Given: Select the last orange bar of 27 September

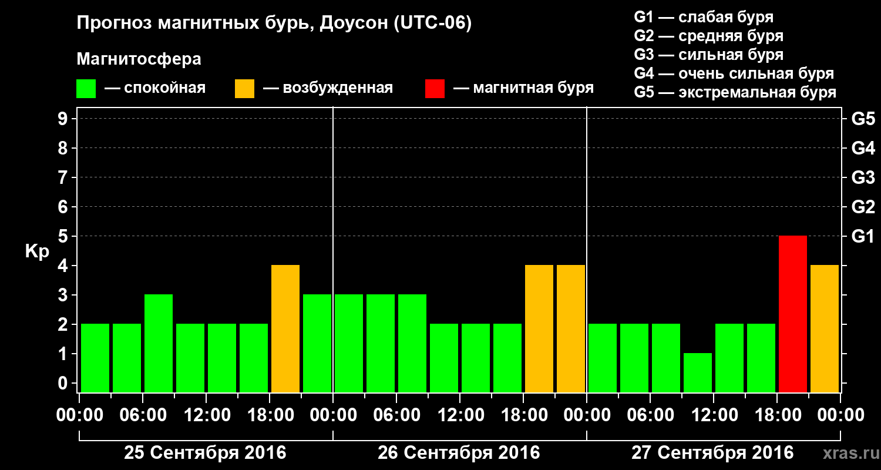Looking at the screenshot, I should [825, 328].
